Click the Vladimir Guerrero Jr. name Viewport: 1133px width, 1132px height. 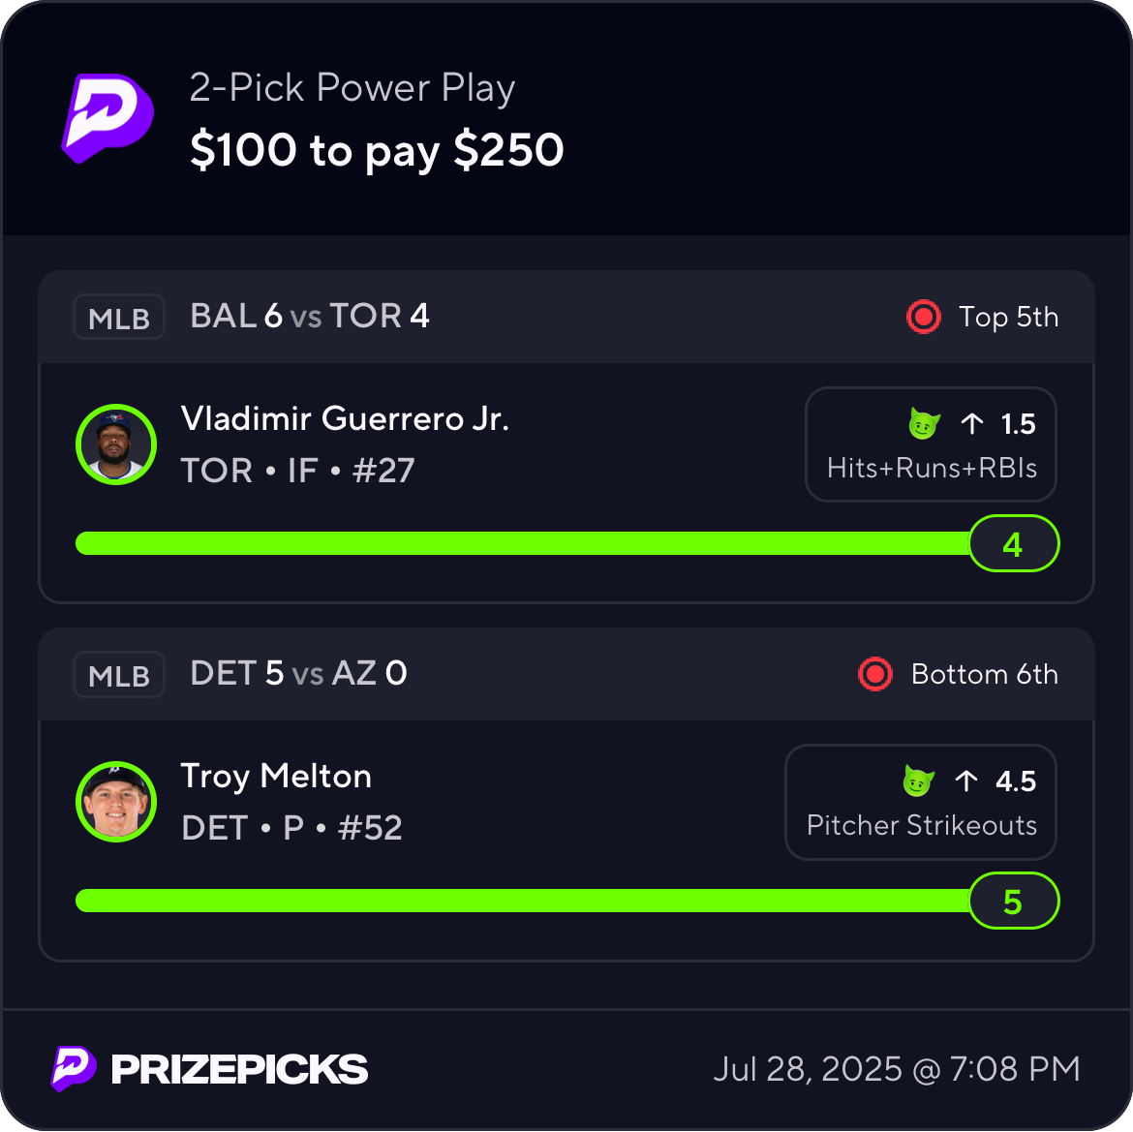pyautogui.click(x=345, y=419)
